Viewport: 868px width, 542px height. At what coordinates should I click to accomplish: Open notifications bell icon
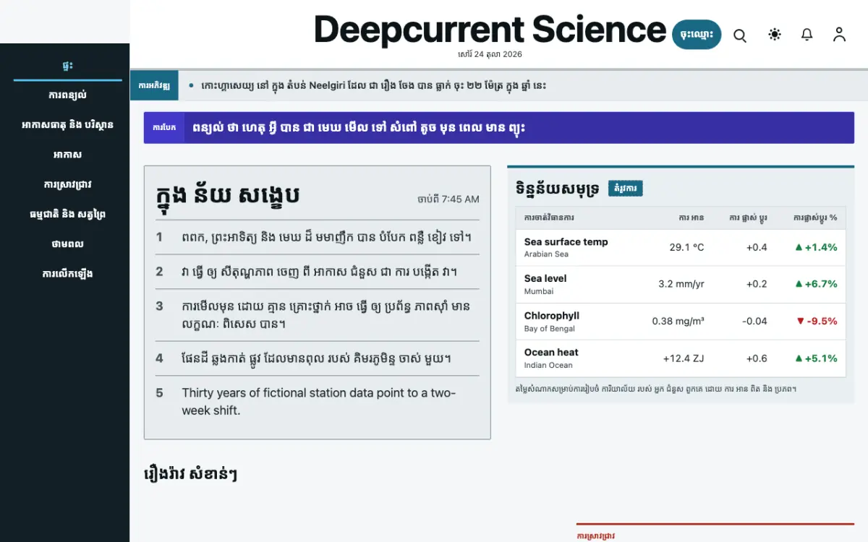point(807,34)
